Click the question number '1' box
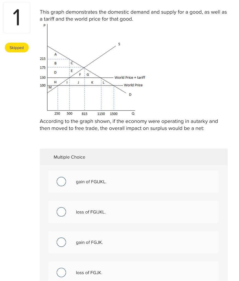Viewport: 239px width, 281px height. pos(17,17)
